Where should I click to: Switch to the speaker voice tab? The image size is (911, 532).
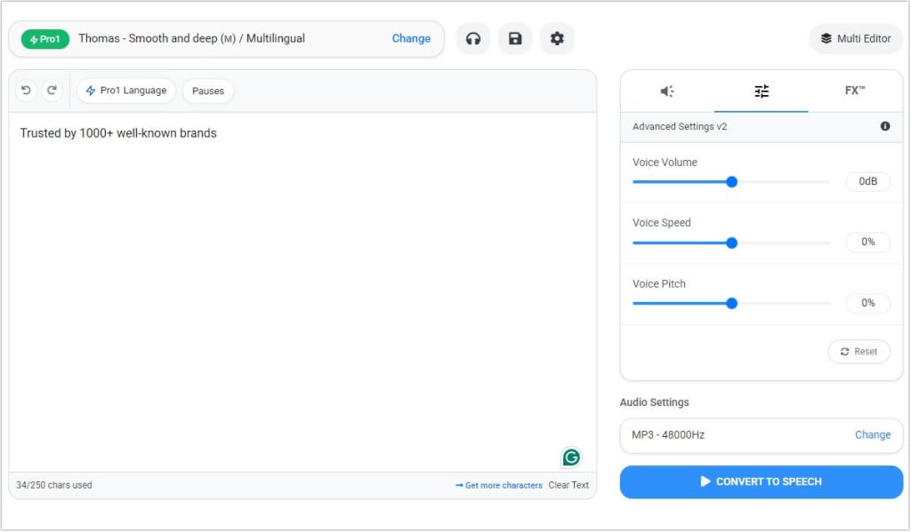click(x=667, y=91)
